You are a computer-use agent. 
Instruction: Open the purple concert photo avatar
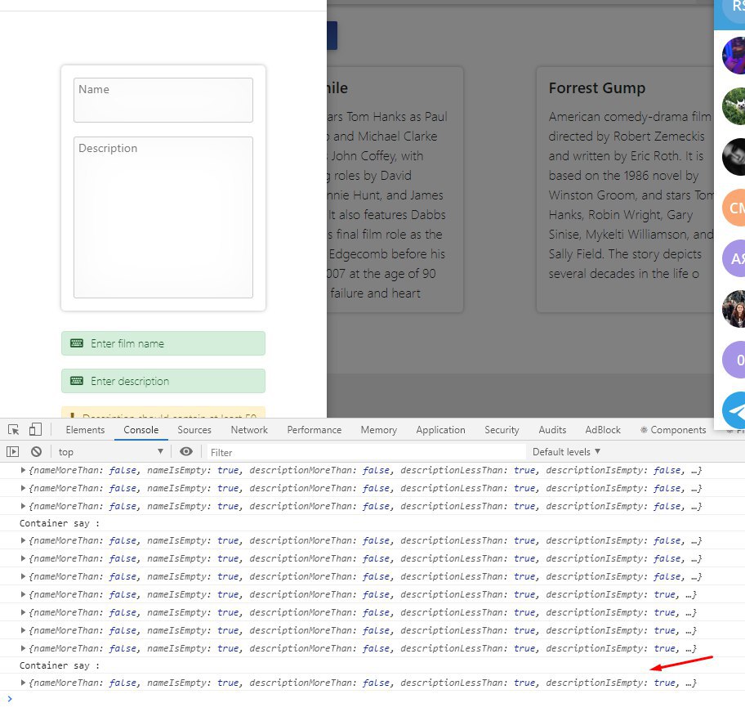click(734, 56)
